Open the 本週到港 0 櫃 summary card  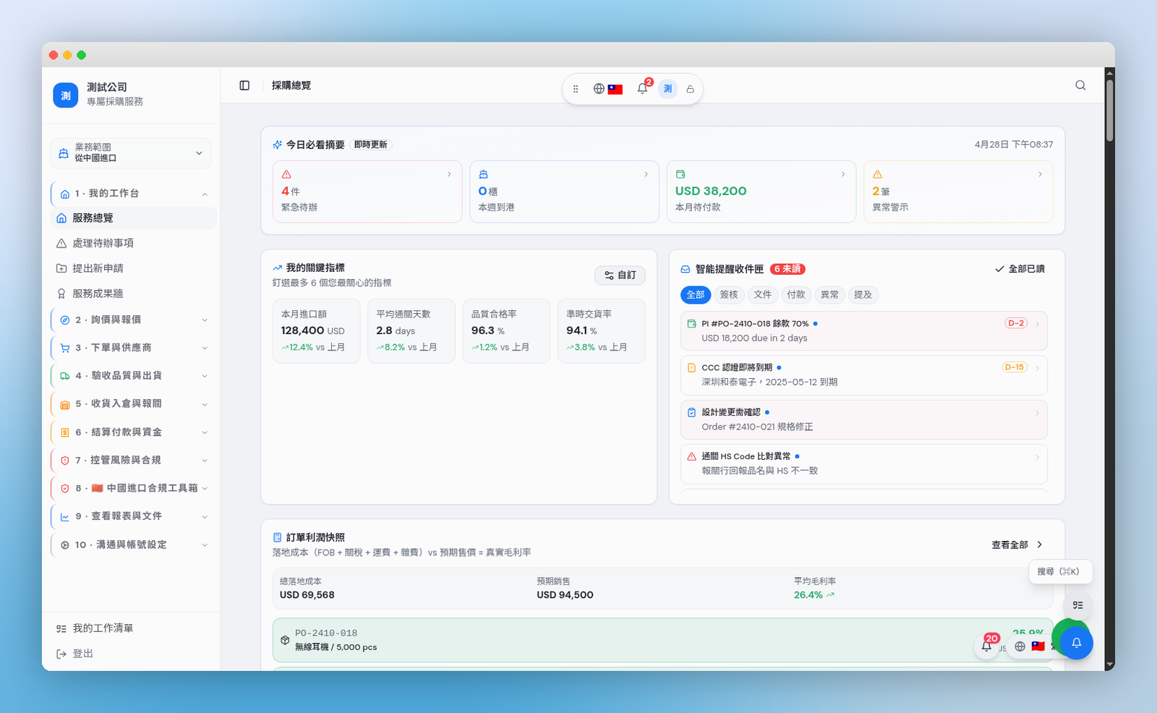click(564, 192)
